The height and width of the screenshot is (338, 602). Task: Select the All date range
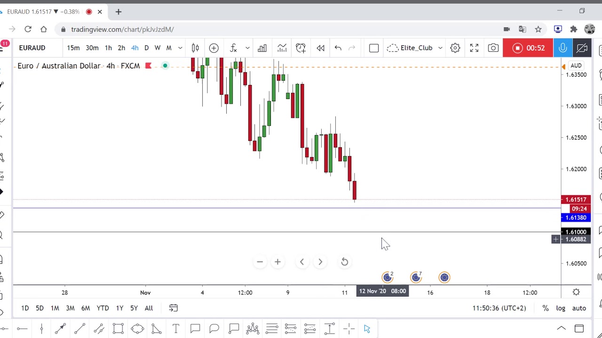click(149, 308)
